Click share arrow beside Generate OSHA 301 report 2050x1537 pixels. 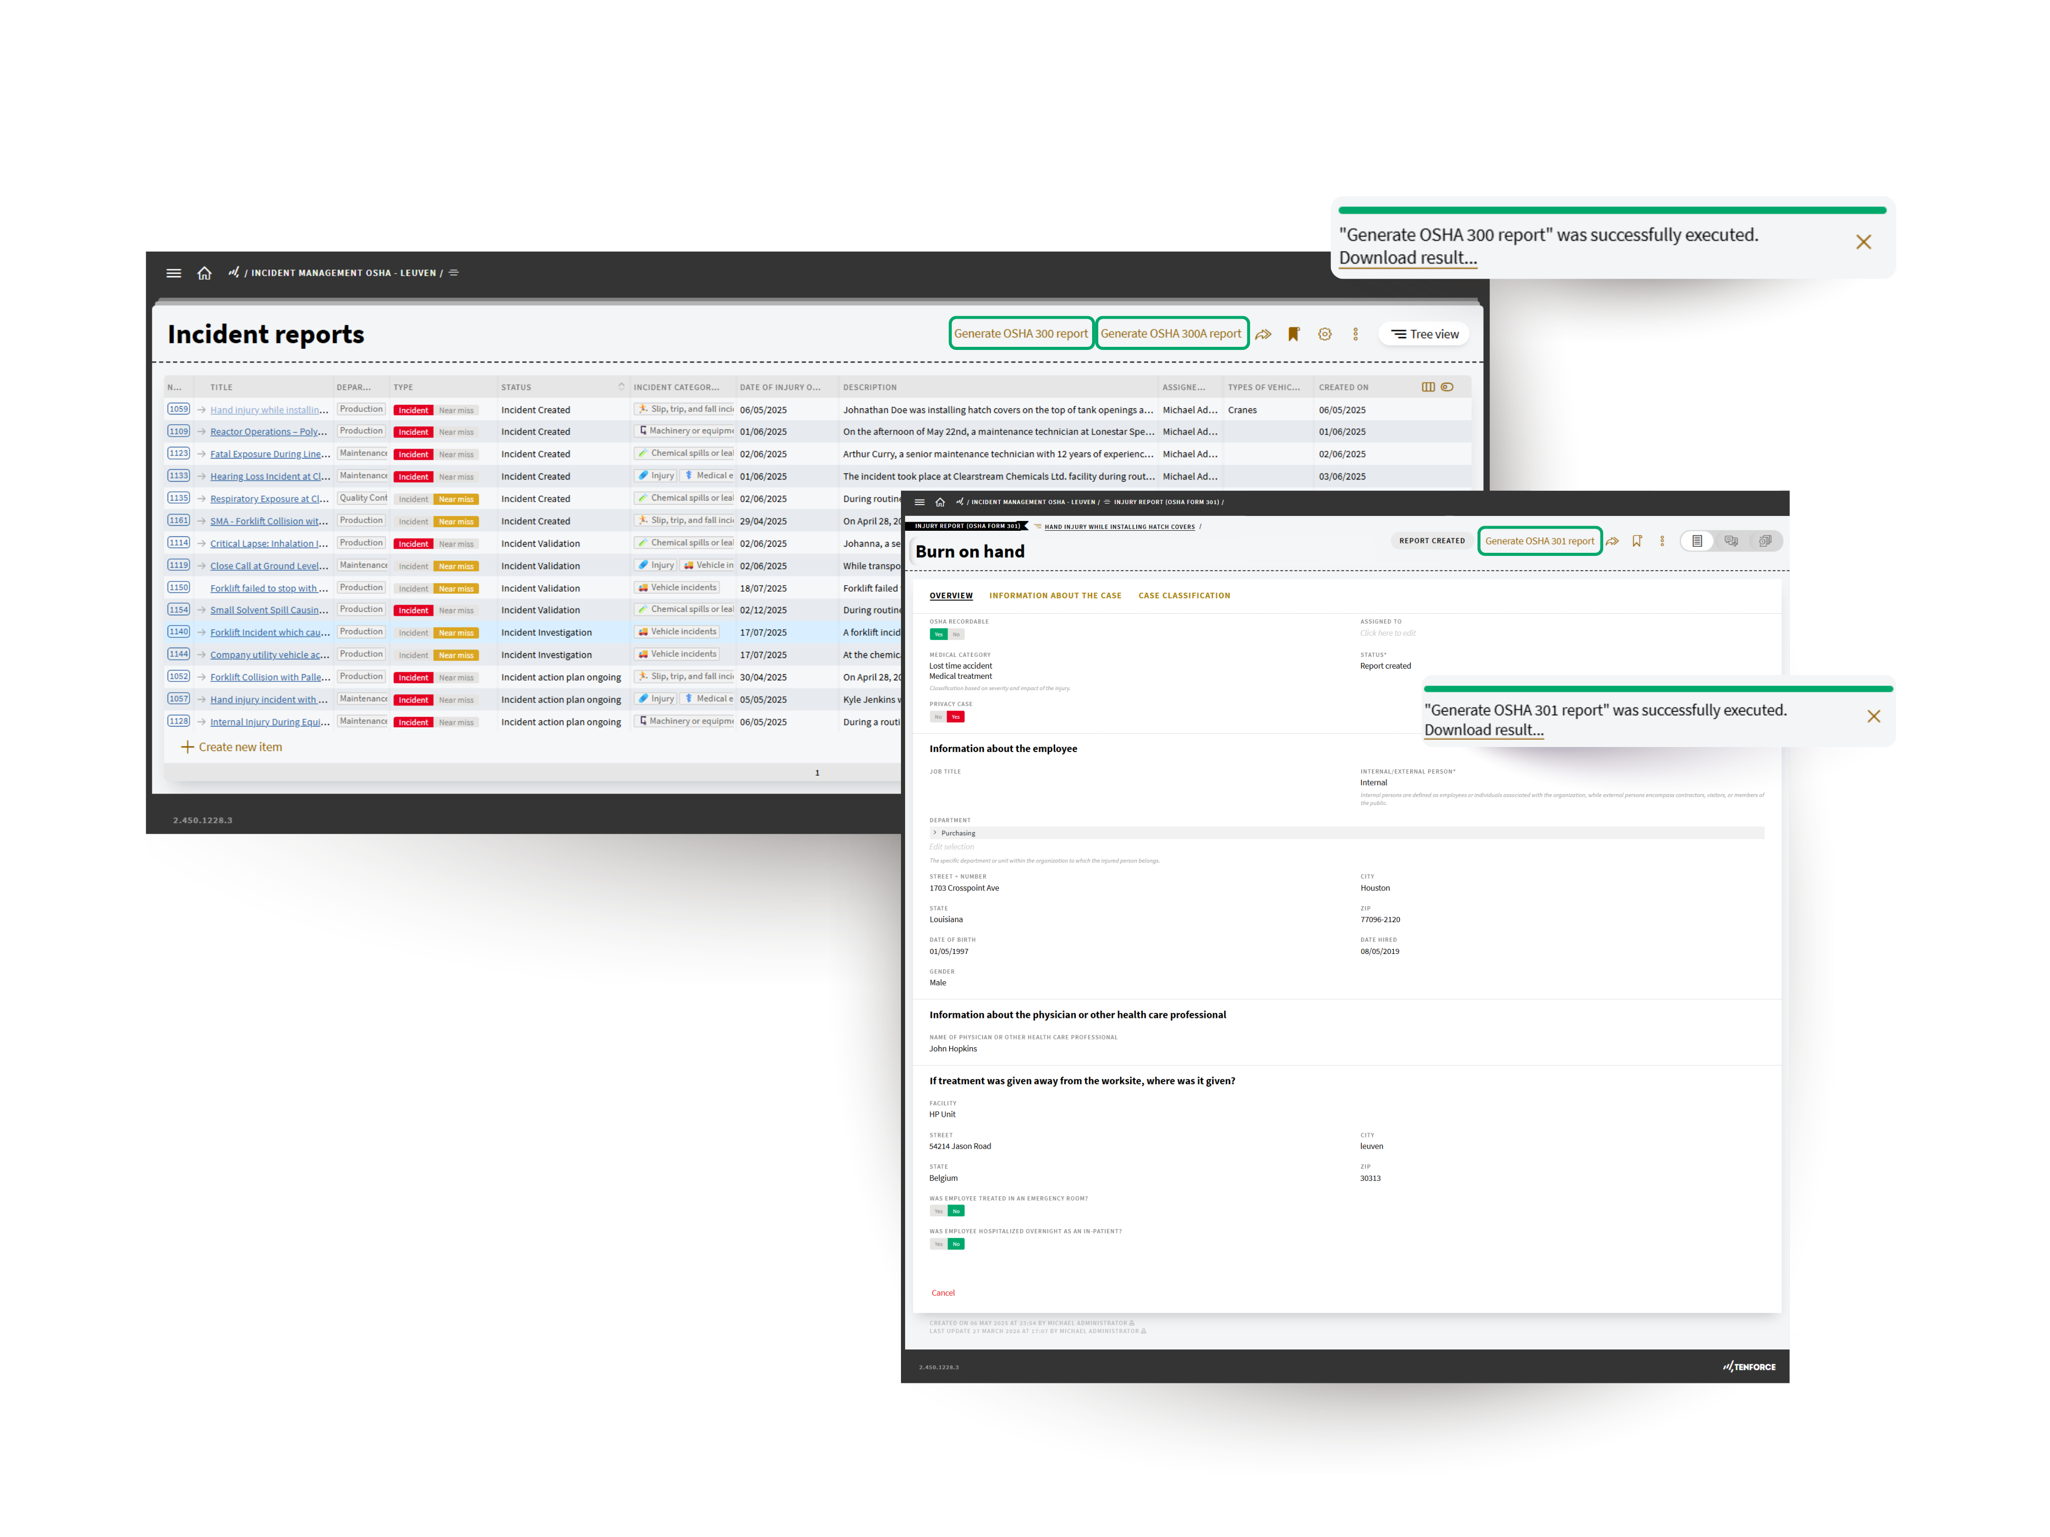1612,541
